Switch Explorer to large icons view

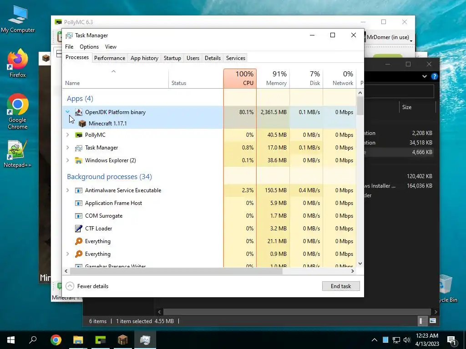click(433, 321)
